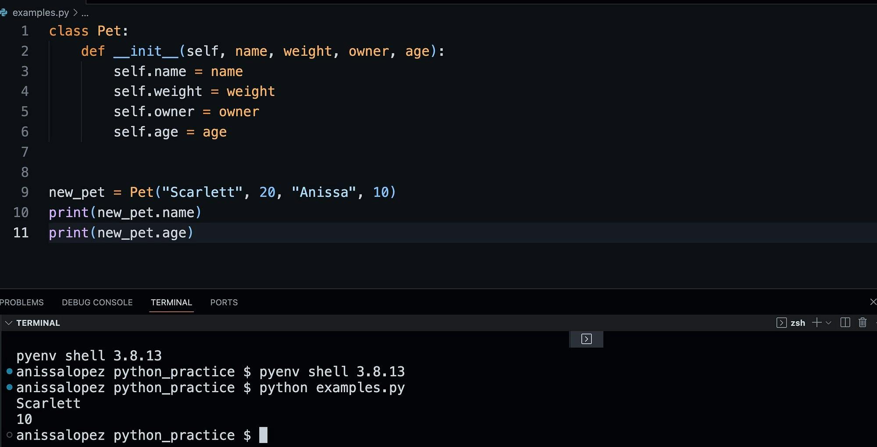Image resolution: width=877 pixels, height=447 pixels.
Task: Click 'print(new_pet.name)' line
Action: coord(125,213)
